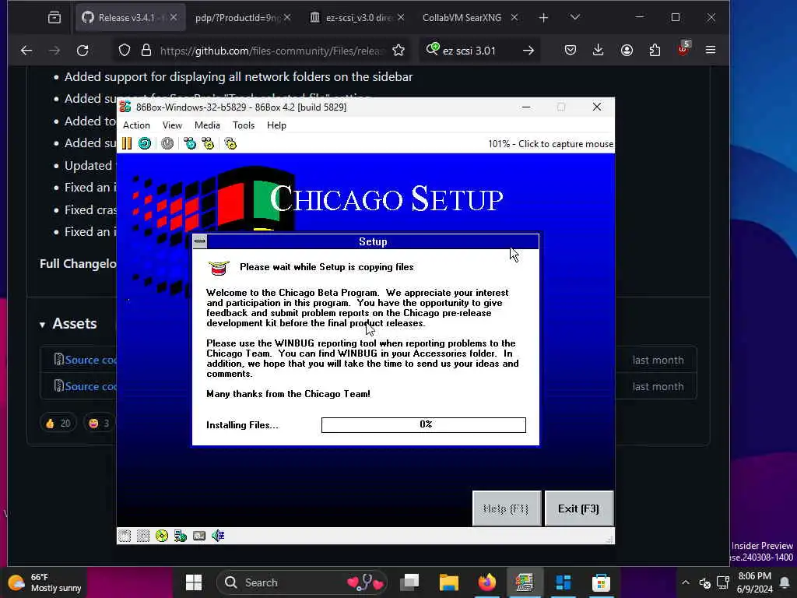Open the clock showing 8:06 PM

[x=755, y=582]
